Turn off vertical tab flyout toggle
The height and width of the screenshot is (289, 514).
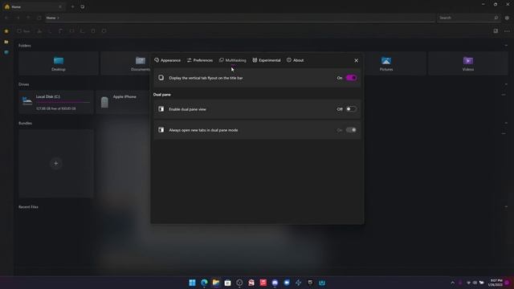click(x=351, y=78)
